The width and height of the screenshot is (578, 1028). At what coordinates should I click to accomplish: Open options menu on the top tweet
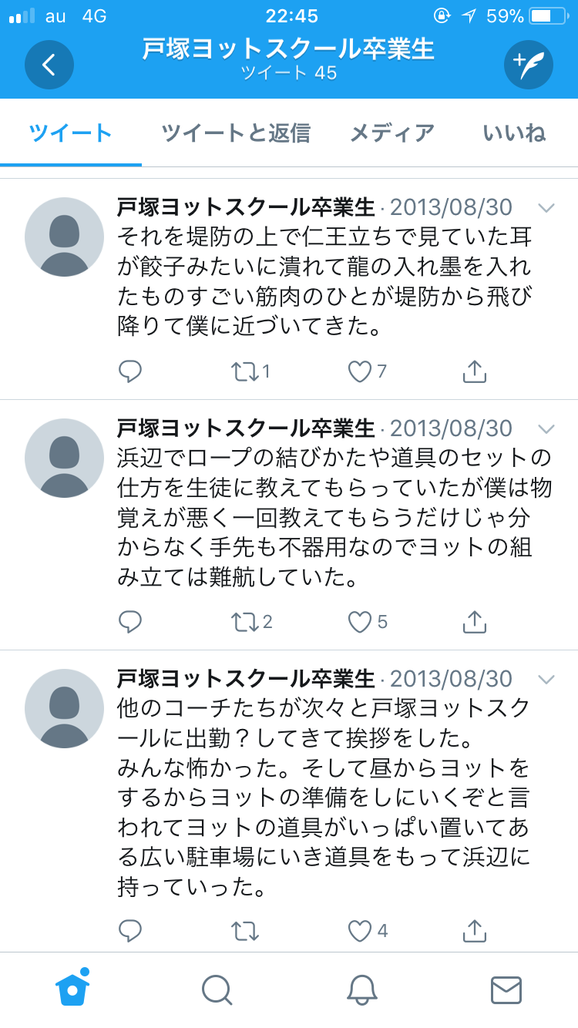[x=546, y=207]
